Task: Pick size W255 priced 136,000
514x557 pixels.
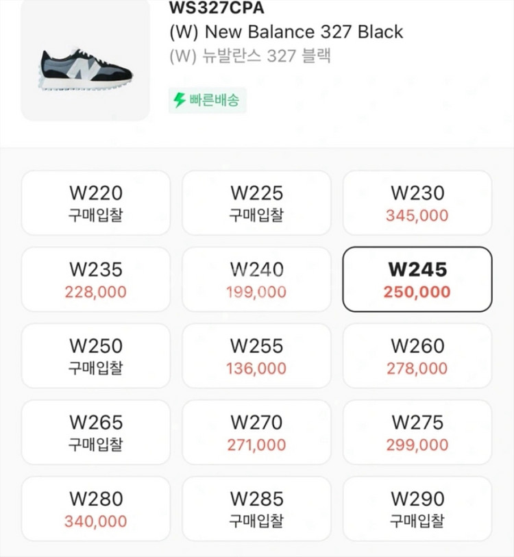Action: coord(256,356)
